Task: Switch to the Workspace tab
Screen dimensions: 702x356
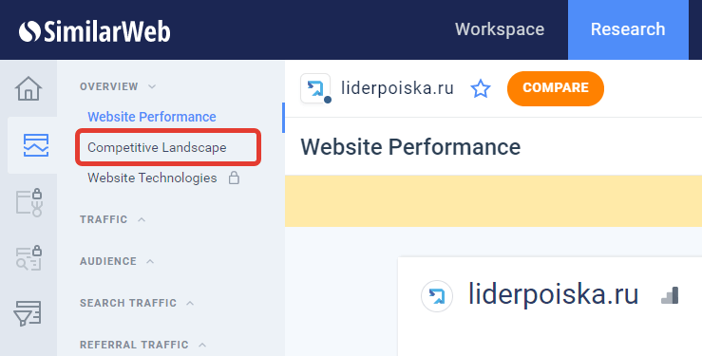Action: (500, 29)
